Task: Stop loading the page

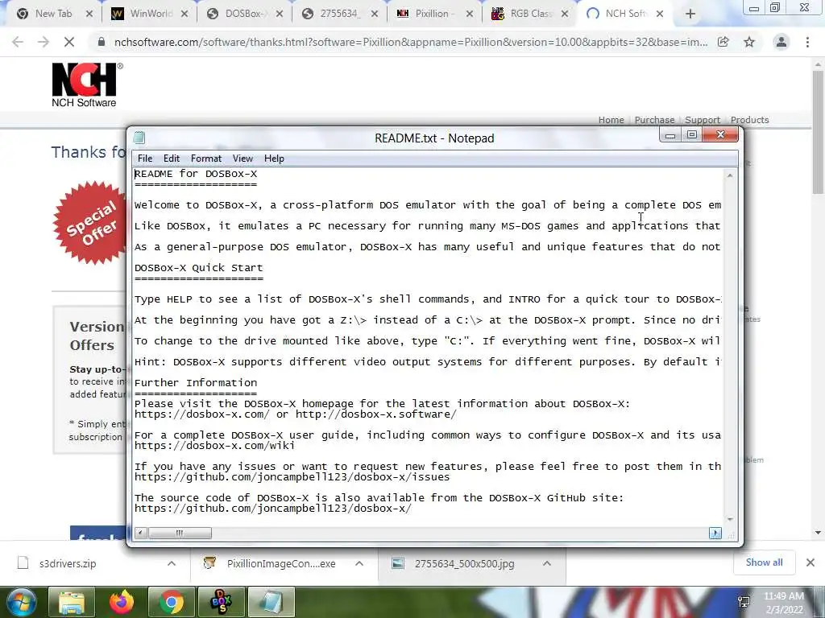Action: pyautogui.click(x=69, y=42)
